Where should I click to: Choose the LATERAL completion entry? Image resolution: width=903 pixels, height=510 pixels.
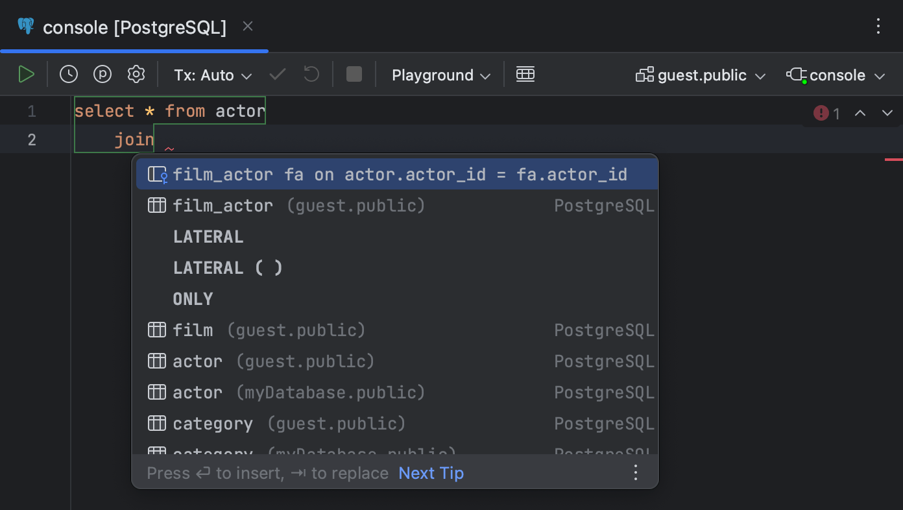tap(208, 236)
